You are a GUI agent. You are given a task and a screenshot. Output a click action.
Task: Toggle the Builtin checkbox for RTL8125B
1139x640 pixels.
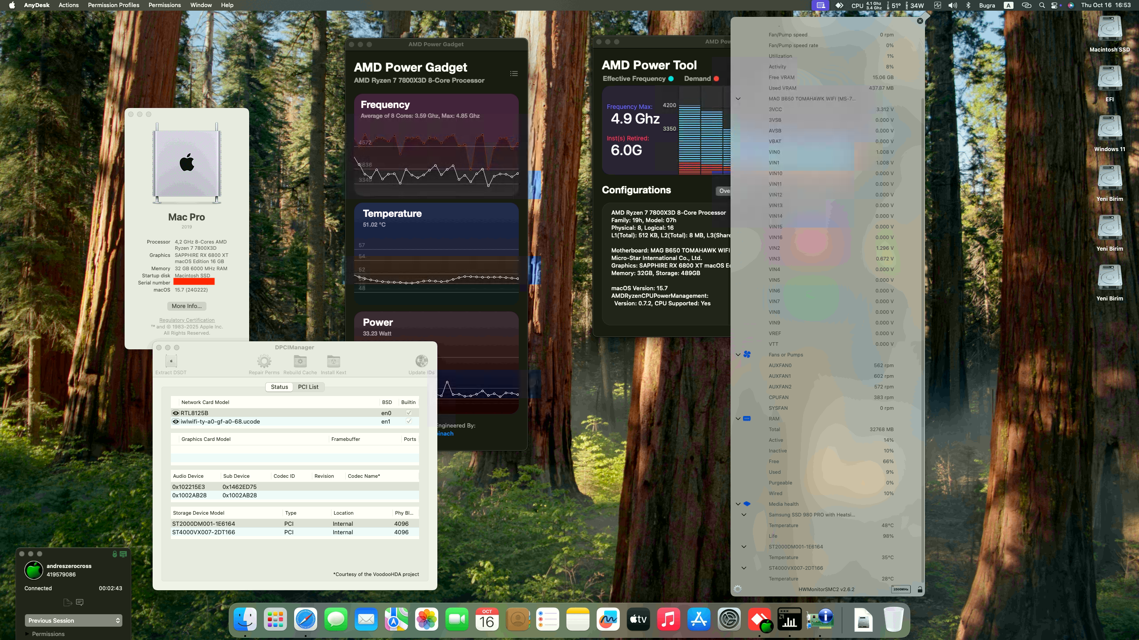click(408, 412)
